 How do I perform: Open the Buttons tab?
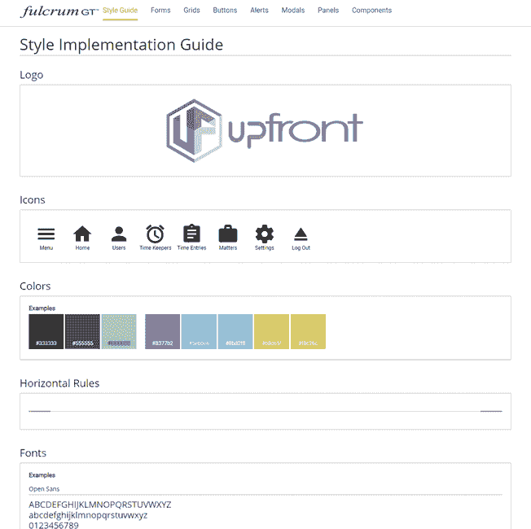coord(225,11)
